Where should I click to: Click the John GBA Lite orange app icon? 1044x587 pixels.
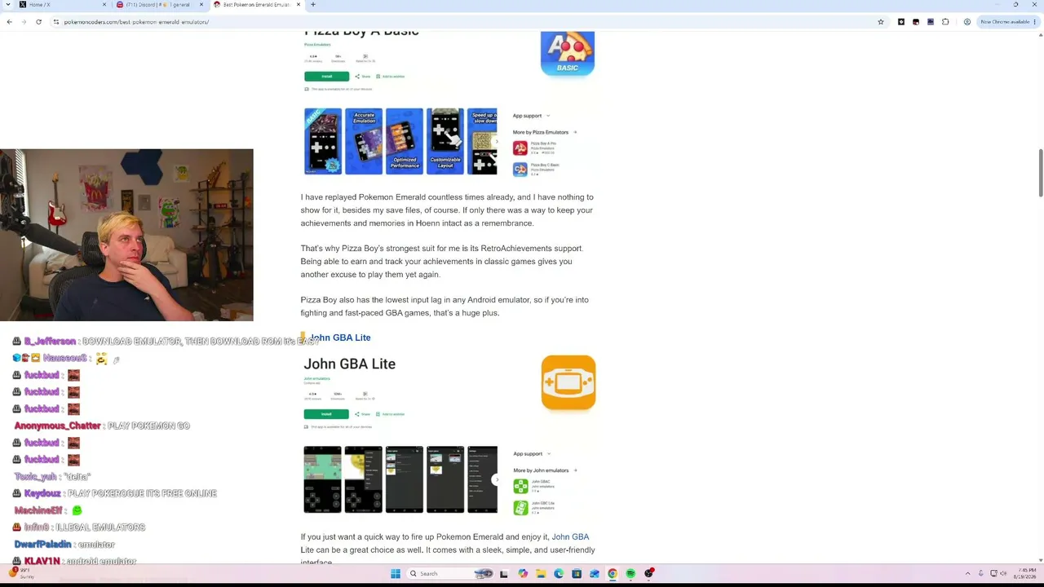click(568, 382)
